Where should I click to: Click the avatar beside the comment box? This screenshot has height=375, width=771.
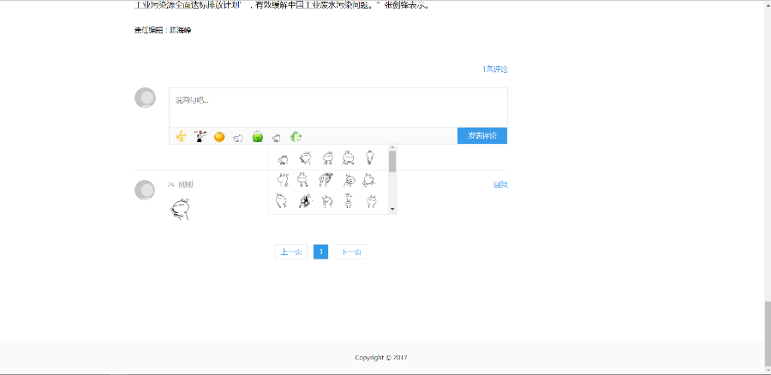(145, 98)
